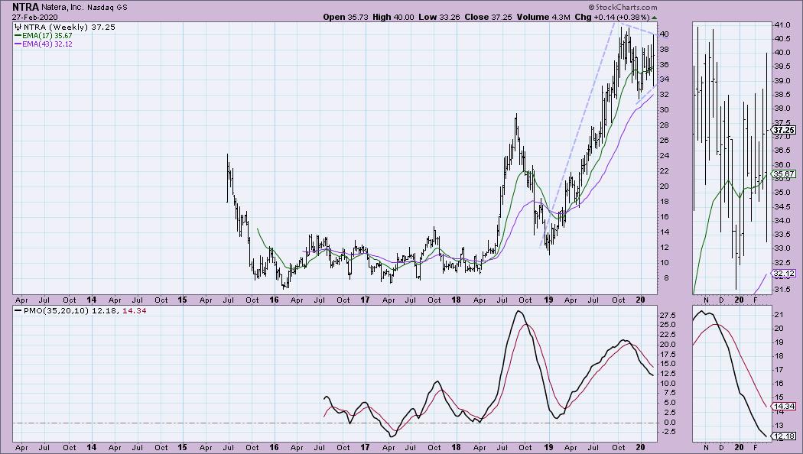
Task: Click the 13 label on mini PMO axis
Action: [x=778, y=425]
